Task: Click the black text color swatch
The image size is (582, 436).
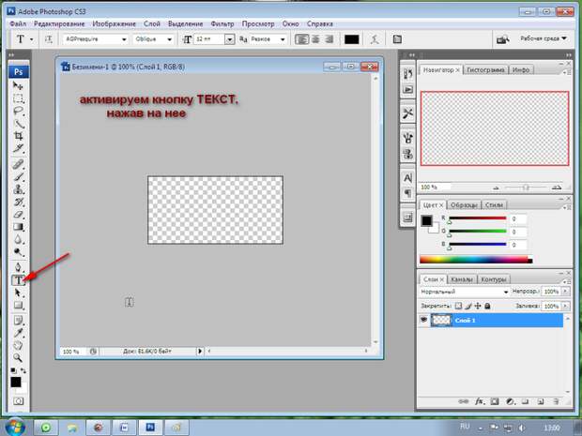Action: click(x=351, y=39)
